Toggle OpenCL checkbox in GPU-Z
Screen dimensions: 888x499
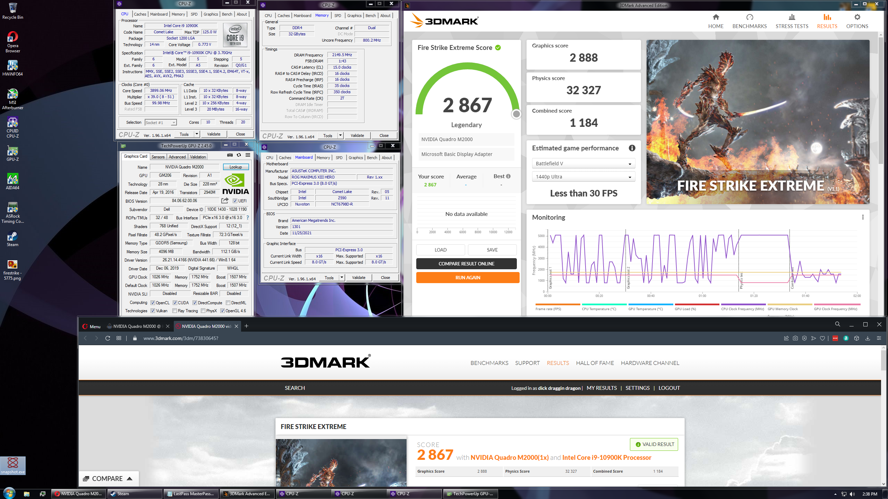coord(152,303)
